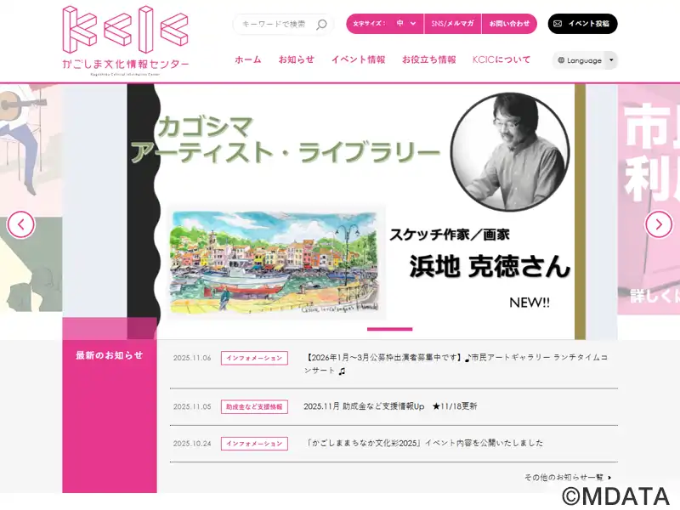Open the お知らせ menu

[x=296, y=59]
